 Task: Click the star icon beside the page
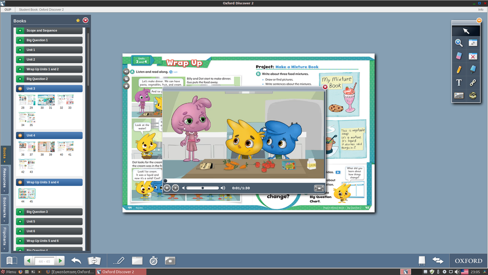[x=126, y=86]
